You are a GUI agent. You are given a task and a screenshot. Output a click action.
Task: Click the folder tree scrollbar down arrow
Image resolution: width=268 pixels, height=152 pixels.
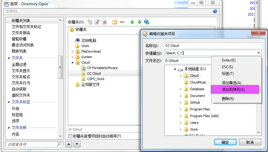click(x=259, y=133)
